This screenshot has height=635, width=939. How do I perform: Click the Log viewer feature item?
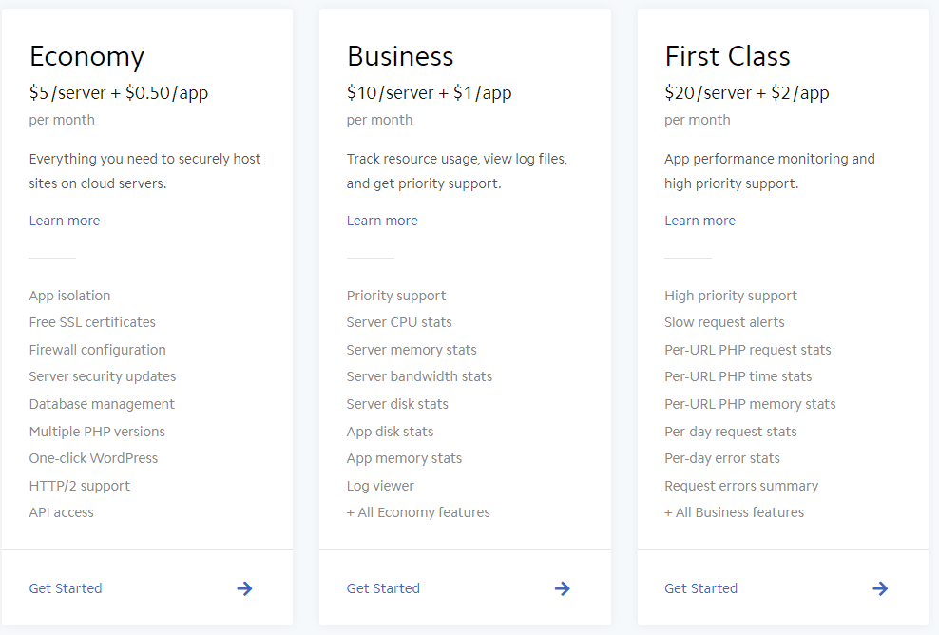click(380, 486)
